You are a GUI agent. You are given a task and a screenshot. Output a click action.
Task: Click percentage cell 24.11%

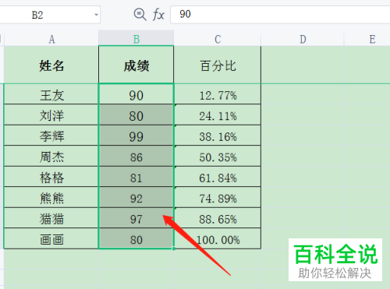(x=218, y=115)
